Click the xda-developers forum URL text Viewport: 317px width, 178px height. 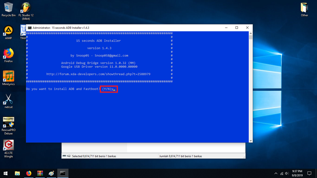pos(98,74)
